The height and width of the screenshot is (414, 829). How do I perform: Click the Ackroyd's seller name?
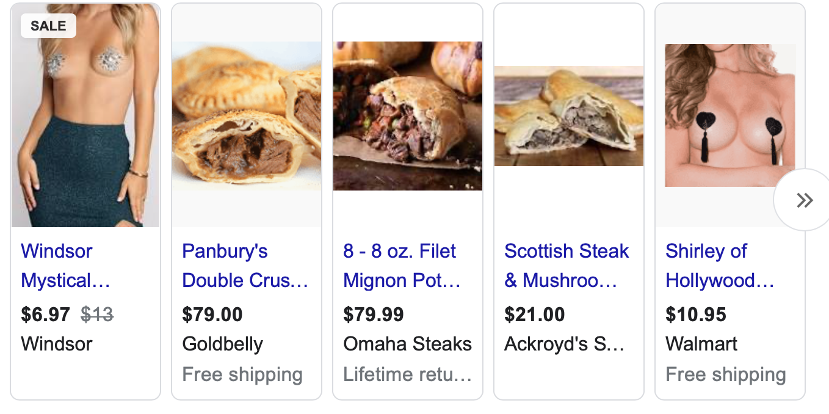pos(564,344)
